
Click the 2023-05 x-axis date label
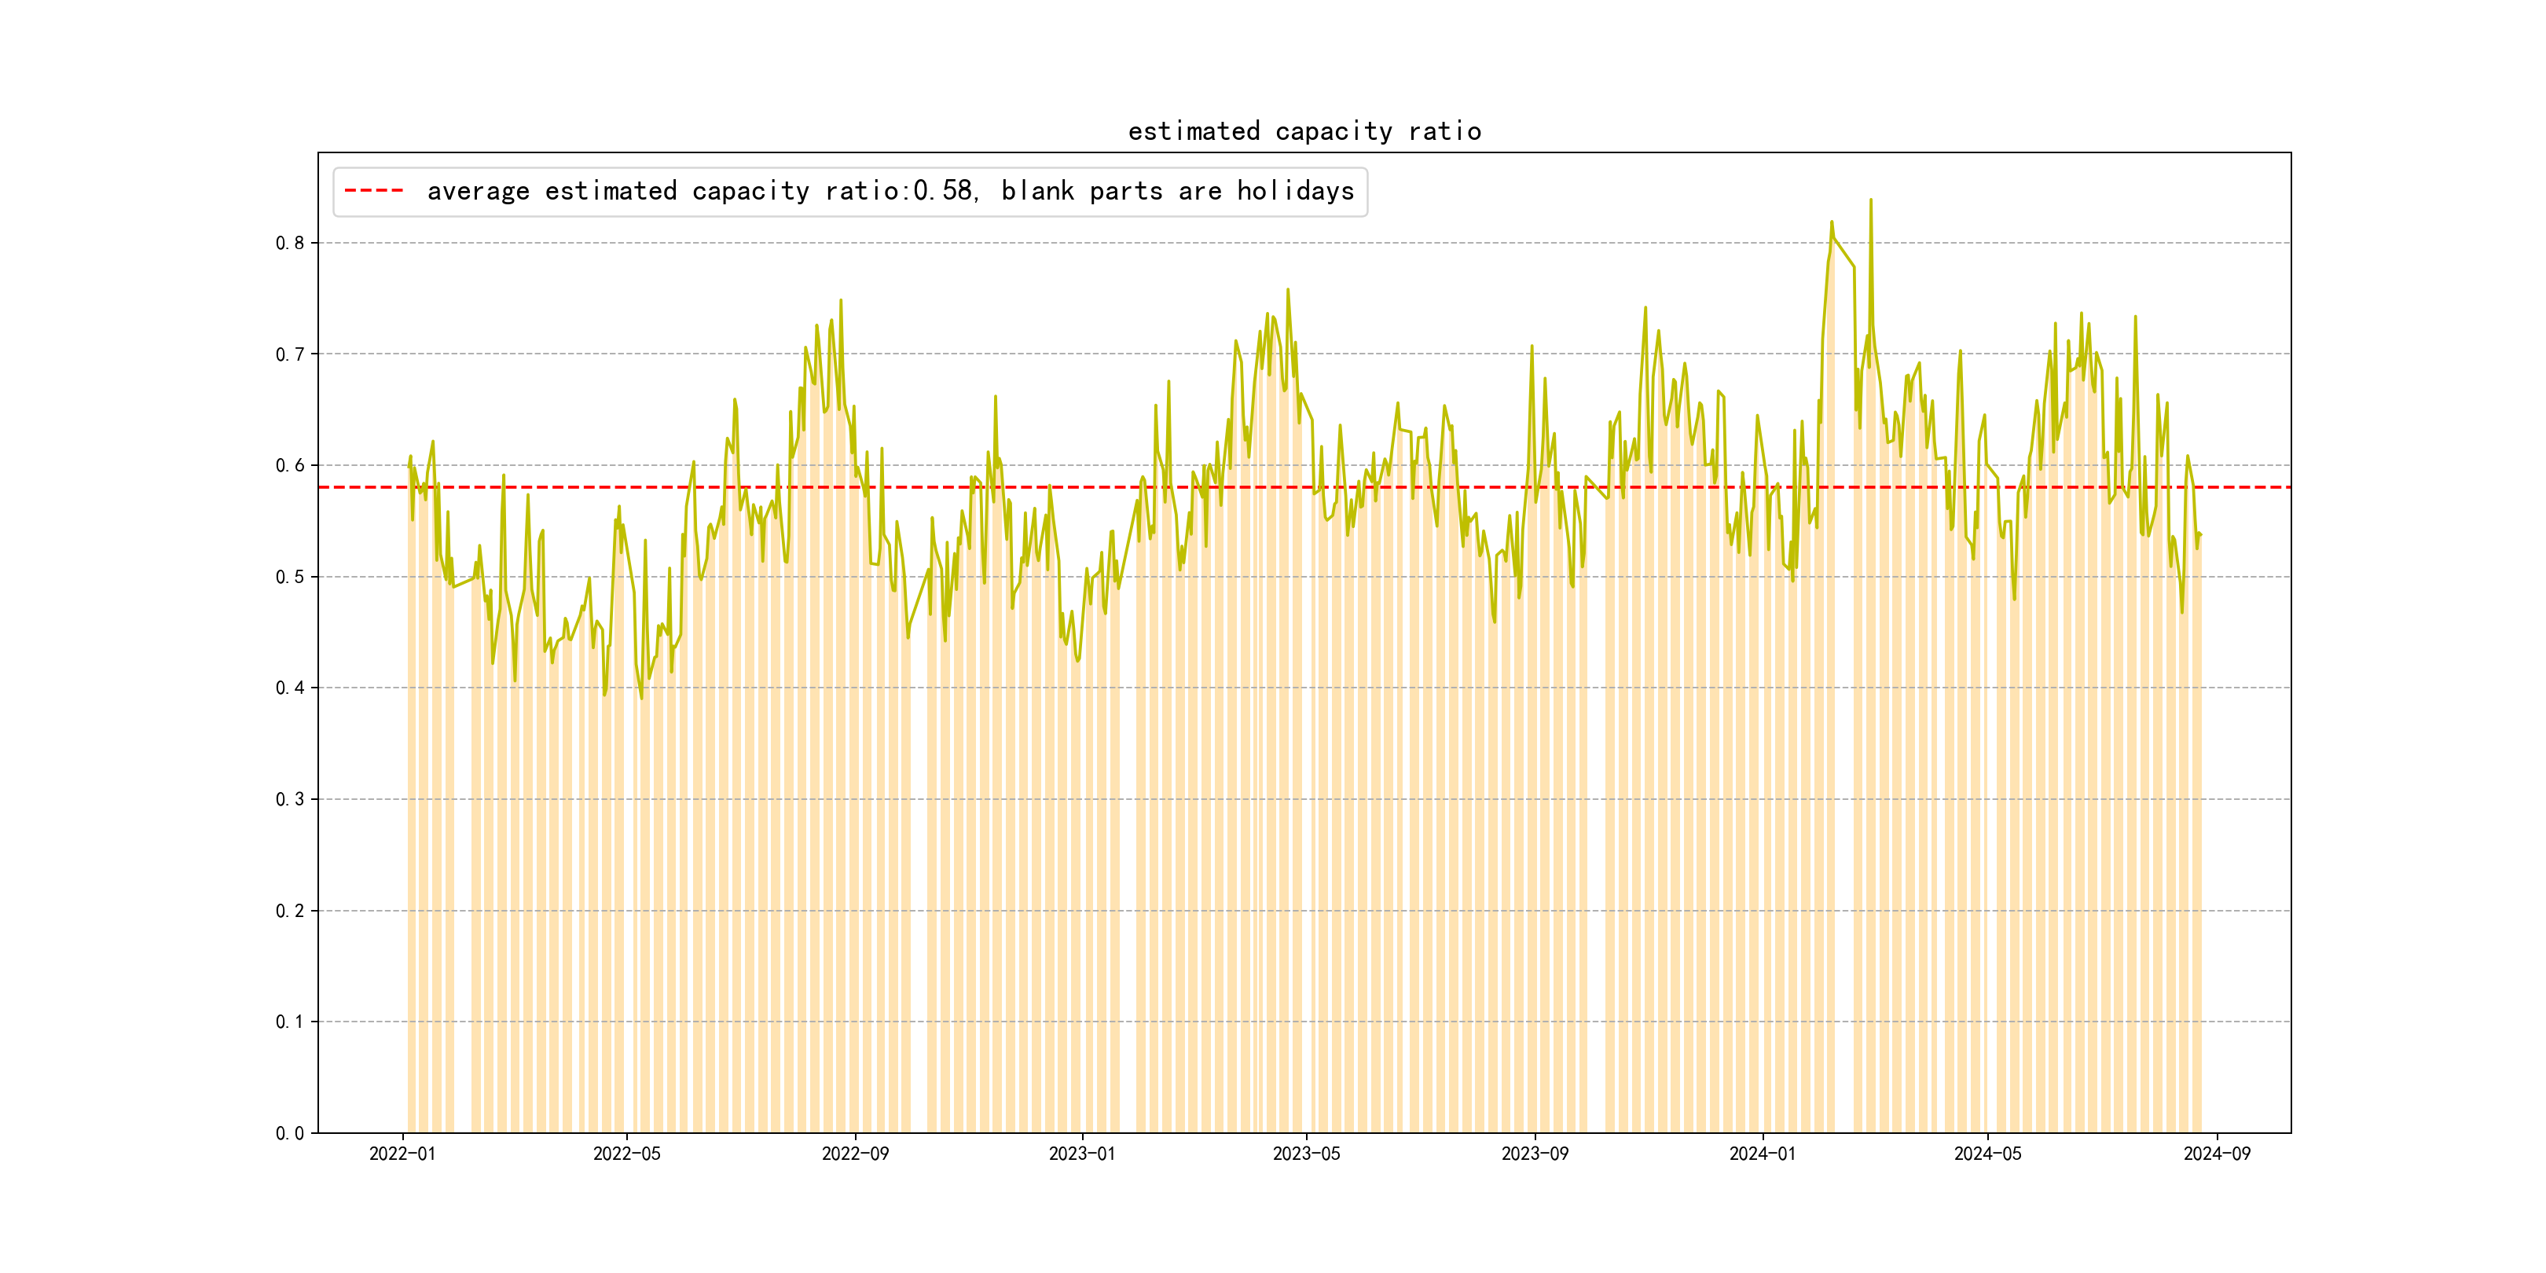(x=1306, y=1154)
